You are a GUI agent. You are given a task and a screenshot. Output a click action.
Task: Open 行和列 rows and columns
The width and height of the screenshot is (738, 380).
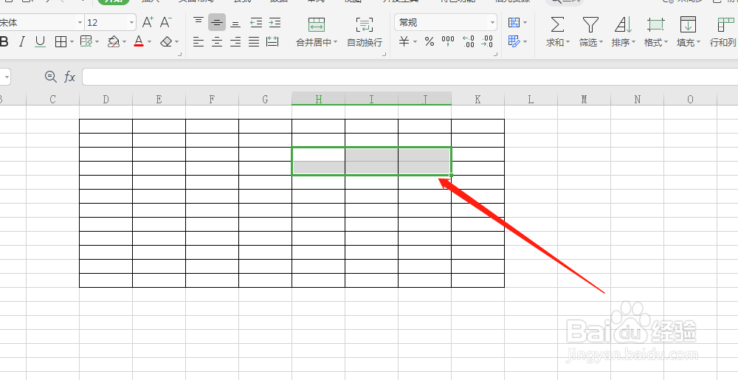(723, 32)
